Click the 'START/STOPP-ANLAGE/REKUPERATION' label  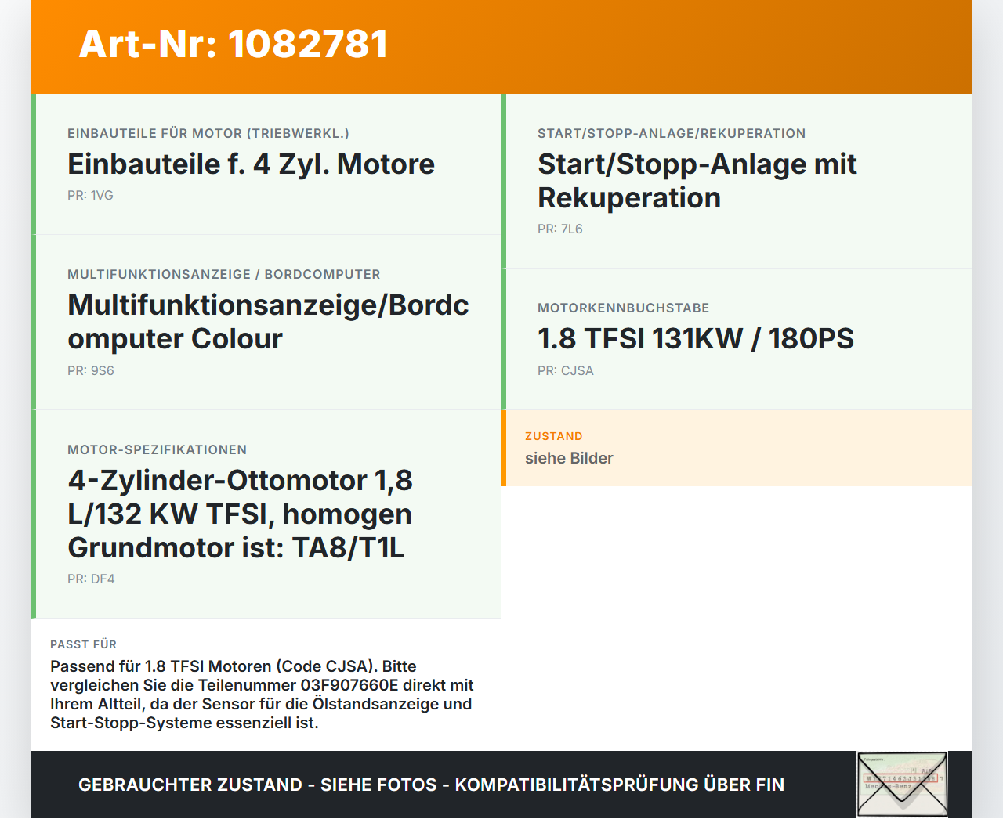coord(672,133)
